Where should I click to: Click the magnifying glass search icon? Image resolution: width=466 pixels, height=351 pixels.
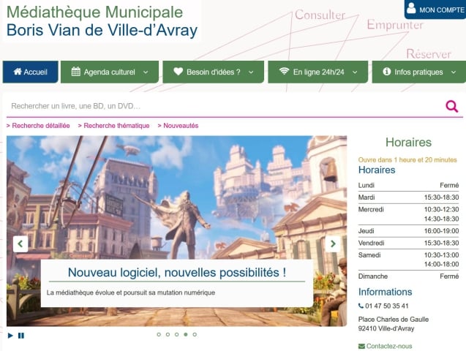pos(452,106)
